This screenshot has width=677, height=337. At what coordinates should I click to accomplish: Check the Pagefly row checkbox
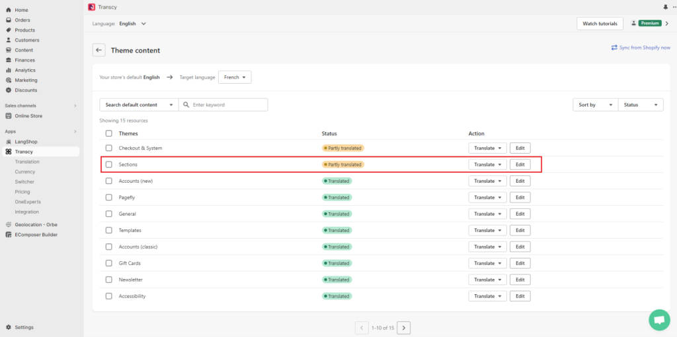point(109,197)
